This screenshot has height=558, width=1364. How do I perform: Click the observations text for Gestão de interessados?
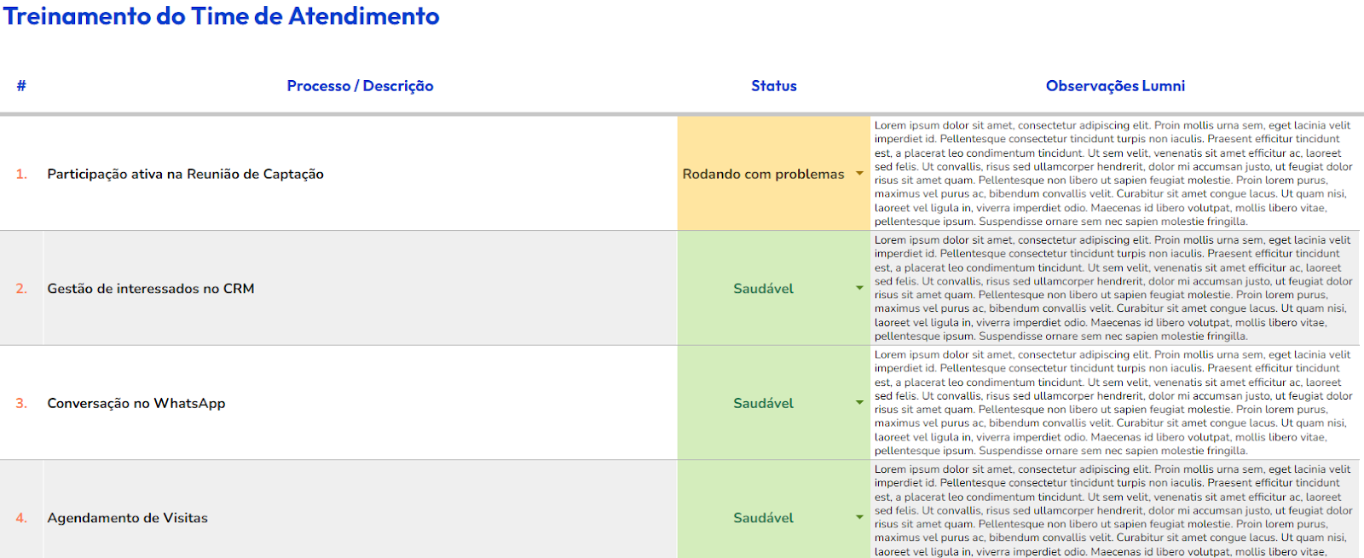pyautogui.click(x=1113, y=288)
